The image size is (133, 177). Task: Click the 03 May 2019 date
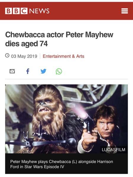(24, 56)
